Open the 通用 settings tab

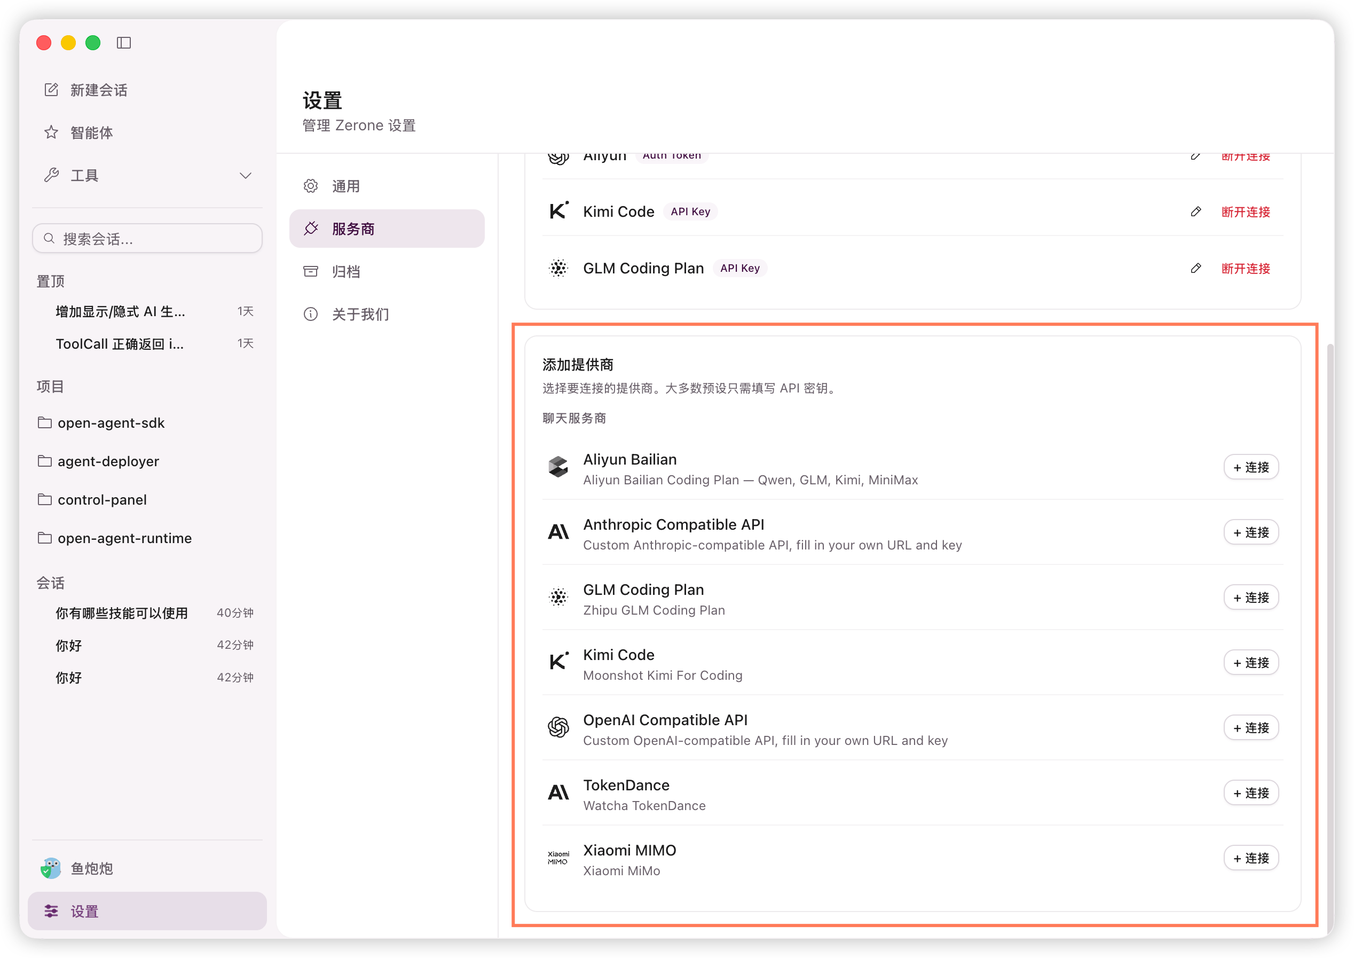click(387, 186)
